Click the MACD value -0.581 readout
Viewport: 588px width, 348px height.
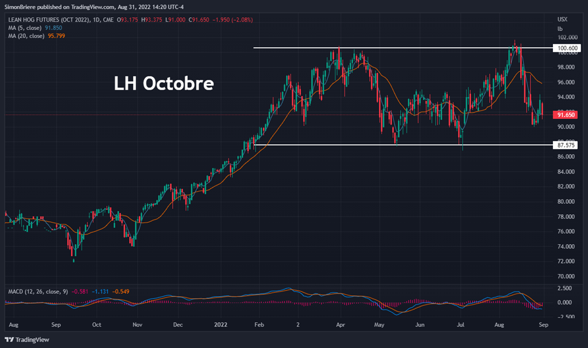[80, 292]
